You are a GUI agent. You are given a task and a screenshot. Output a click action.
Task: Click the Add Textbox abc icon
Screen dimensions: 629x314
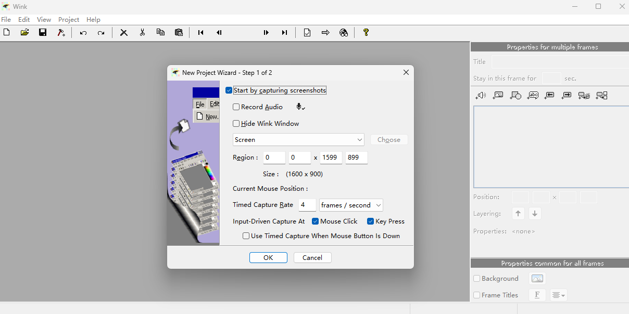click(x=533, y=96)
